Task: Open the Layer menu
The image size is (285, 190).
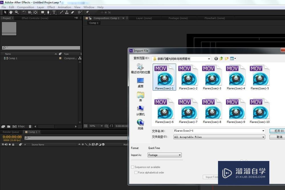Action: coord(41,7)
